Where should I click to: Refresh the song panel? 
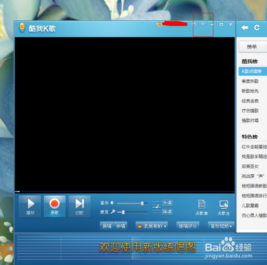coord(257,28)
